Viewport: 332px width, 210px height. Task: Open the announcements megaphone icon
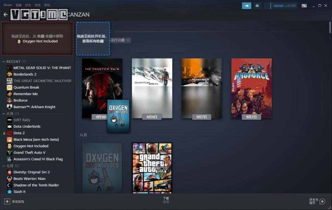click(246, 6)
